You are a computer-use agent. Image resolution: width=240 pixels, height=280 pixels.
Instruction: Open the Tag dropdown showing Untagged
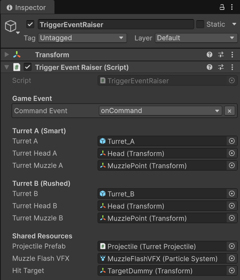coord(82,38)
